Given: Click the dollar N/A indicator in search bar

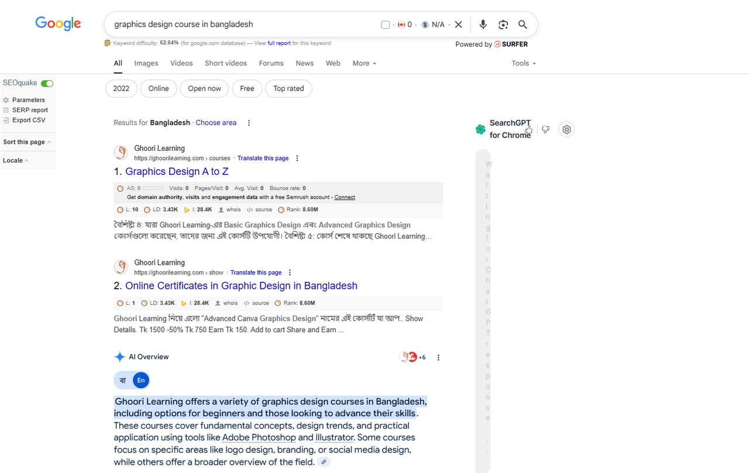Looking at the screenshot, I should tap(433, 25).
